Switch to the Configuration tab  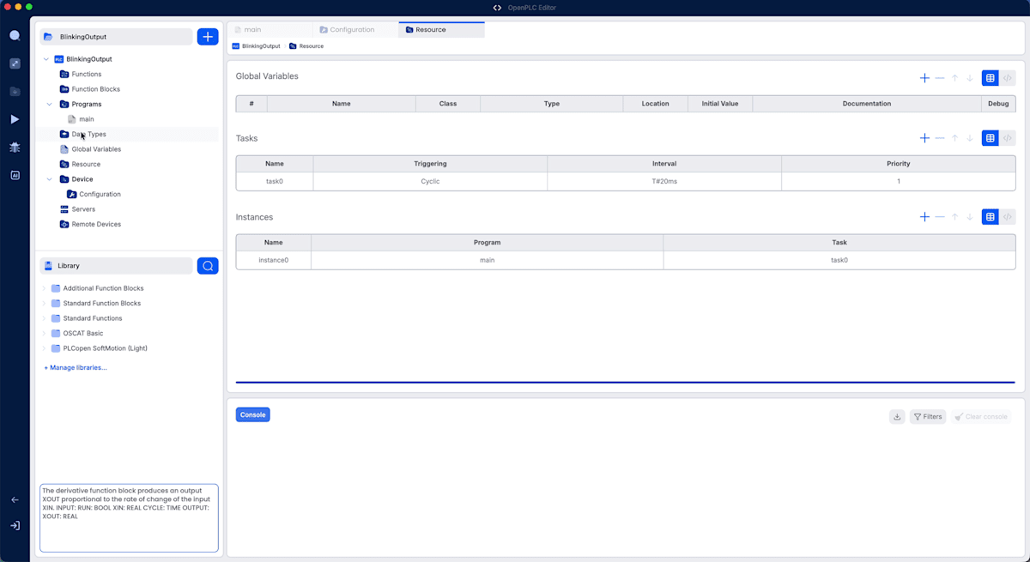355,30
